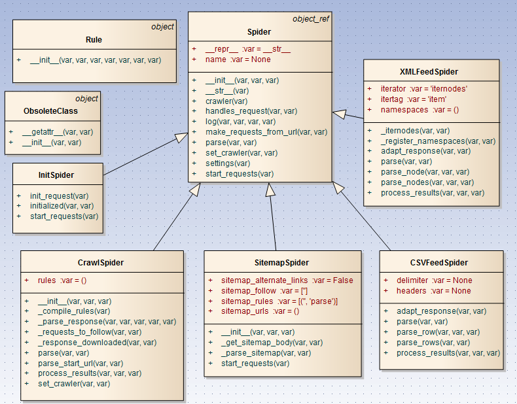Screen dimensions: 517x404
Task: Click the SitemapSpider class title
Action: click(281, 262)
